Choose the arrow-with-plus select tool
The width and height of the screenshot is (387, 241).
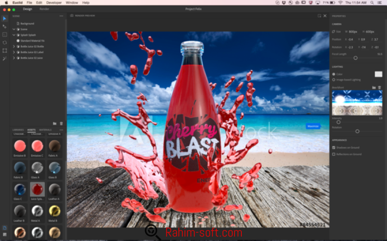tap(4, 27)
